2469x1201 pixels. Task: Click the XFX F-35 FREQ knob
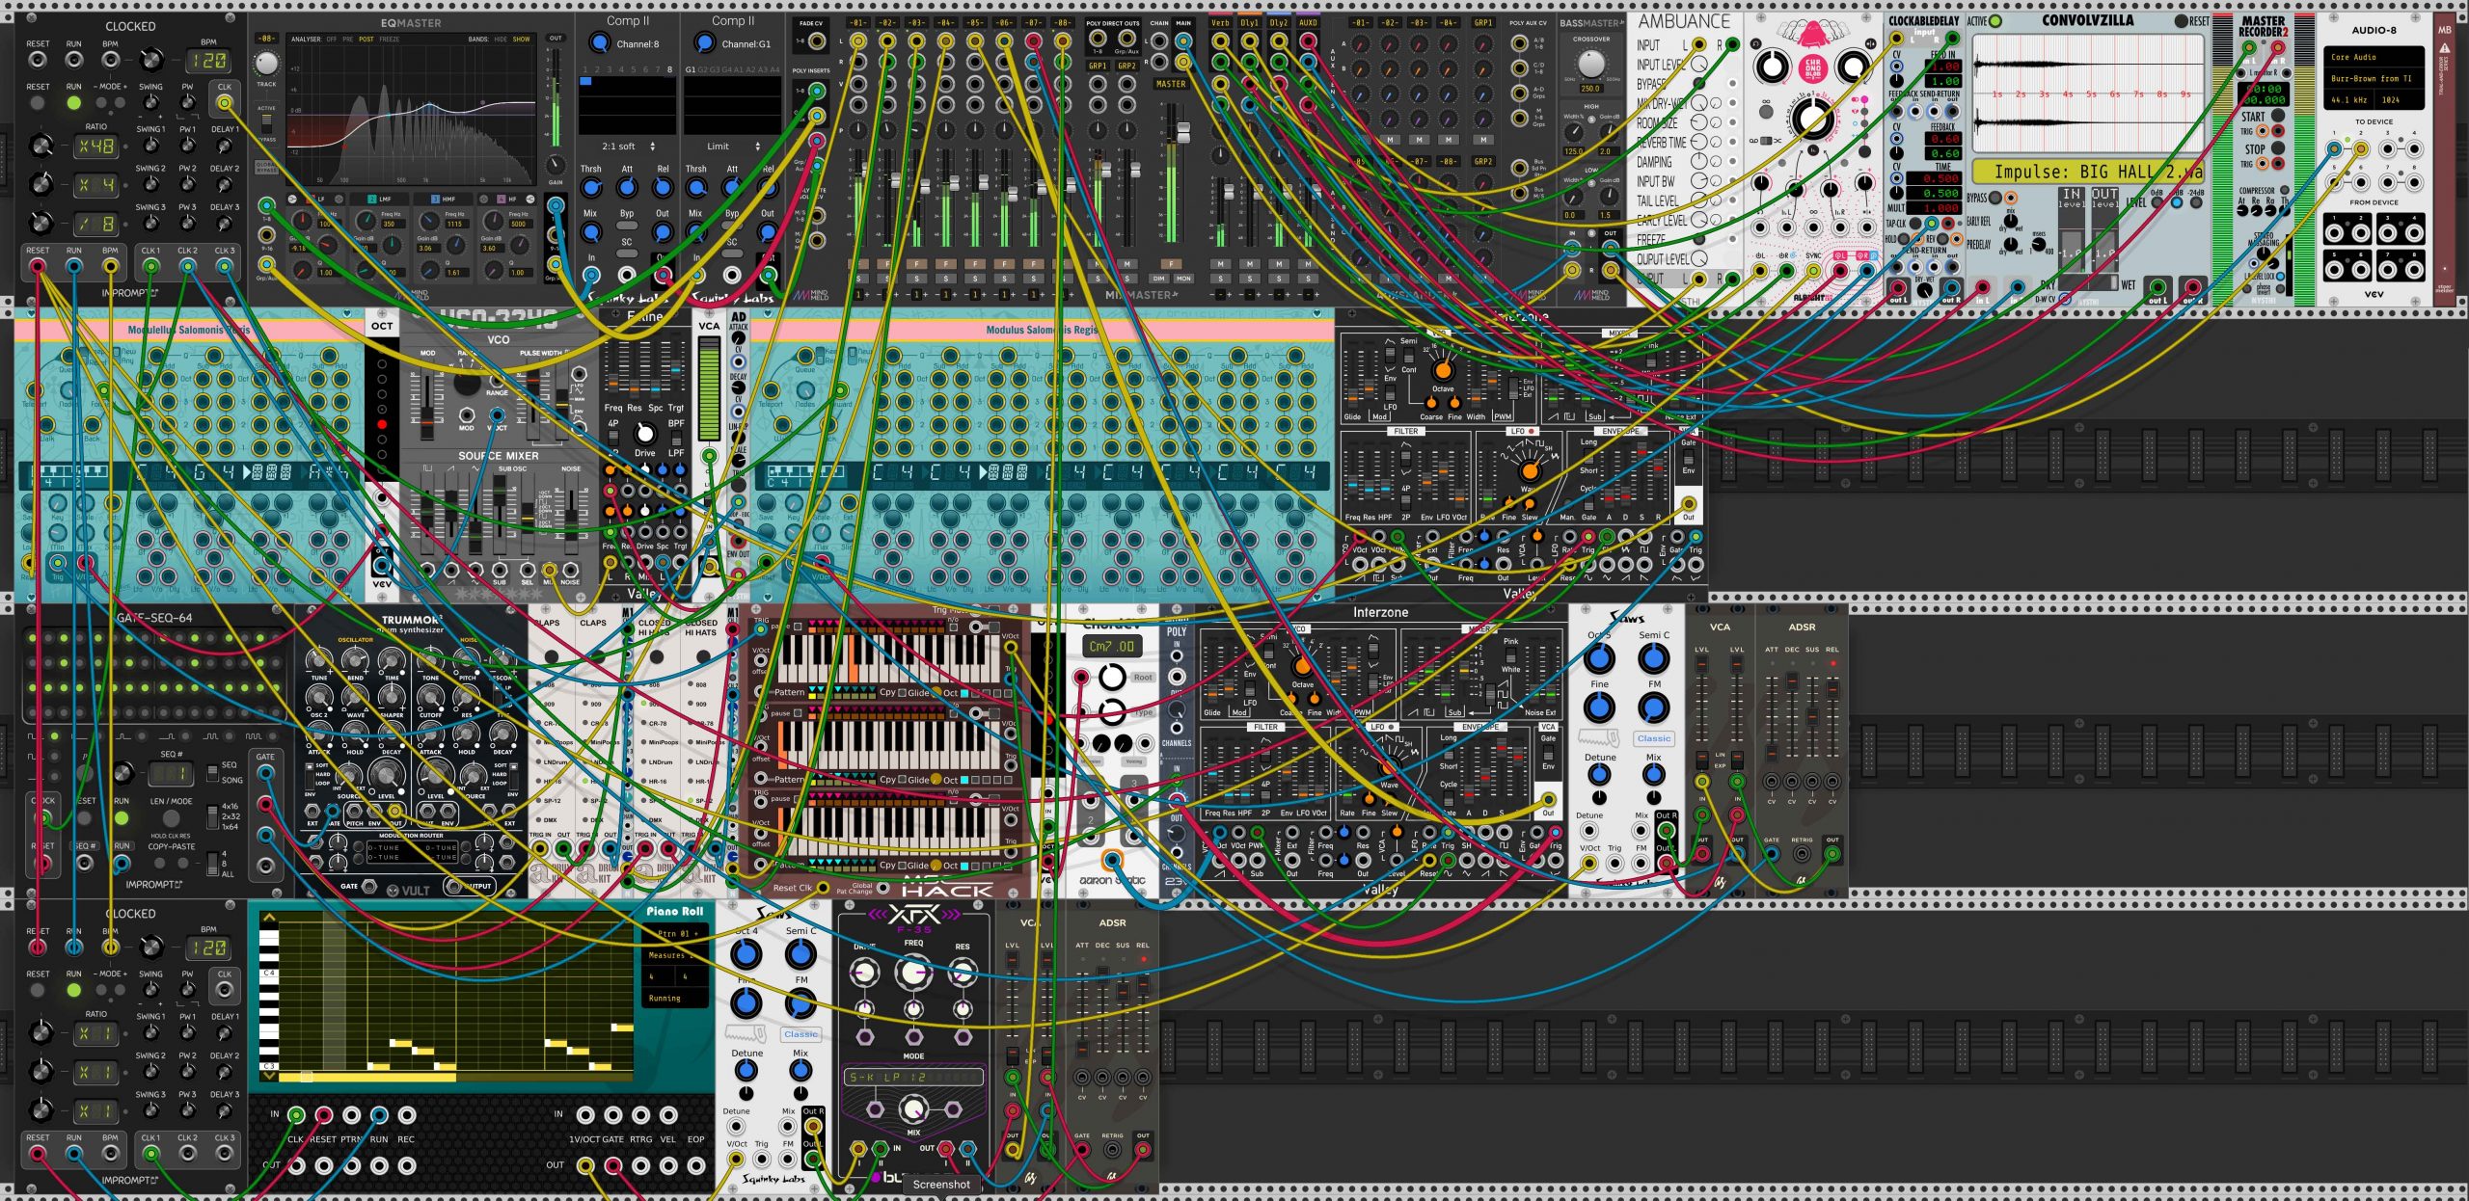[x=913, y=973]
